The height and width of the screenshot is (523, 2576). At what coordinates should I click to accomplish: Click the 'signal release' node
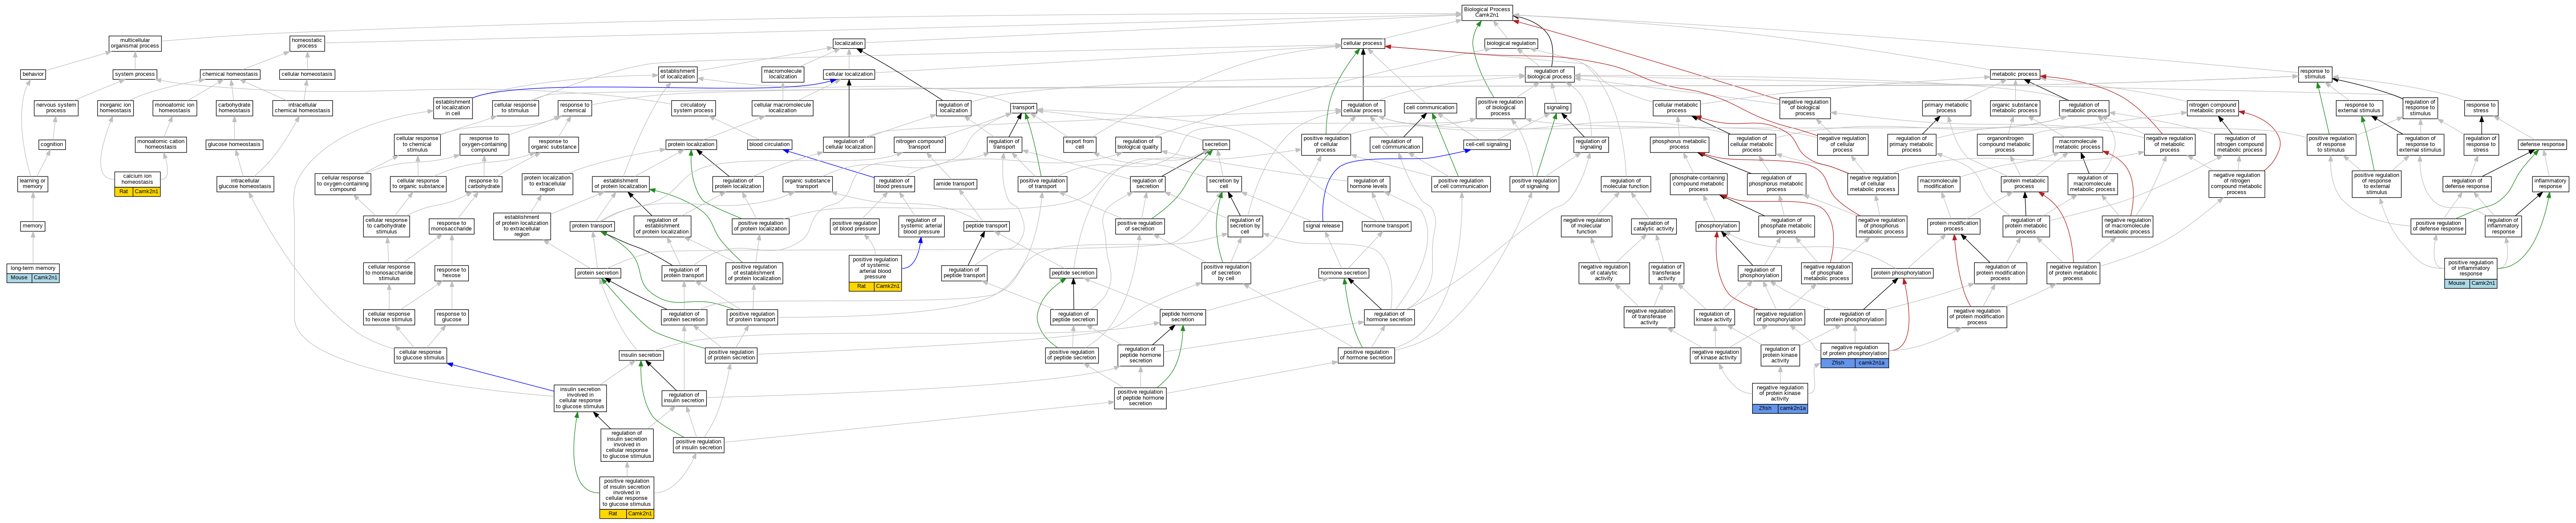coord(1323,226)
